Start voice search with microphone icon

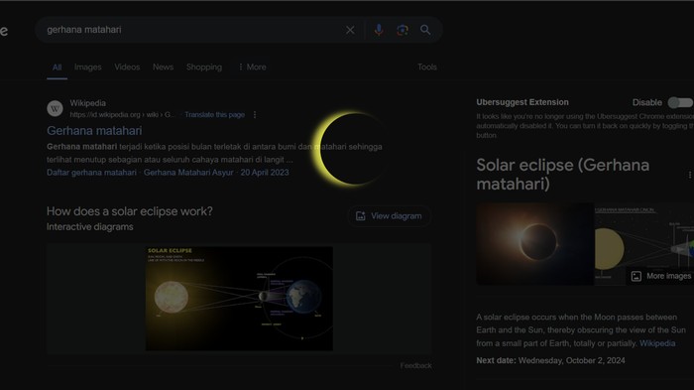[x=379, y=30]
